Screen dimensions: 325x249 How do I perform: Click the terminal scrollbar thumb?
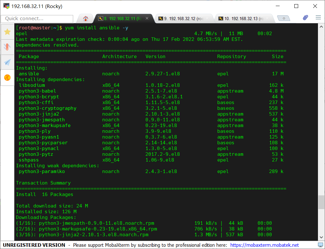click(321, 202)
